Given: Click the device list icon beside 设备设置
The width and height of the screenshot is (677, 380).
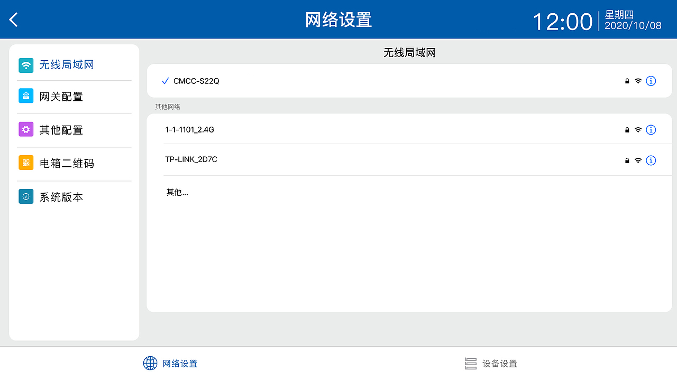Looking at the screenshot, I should (x=471, y=363).
